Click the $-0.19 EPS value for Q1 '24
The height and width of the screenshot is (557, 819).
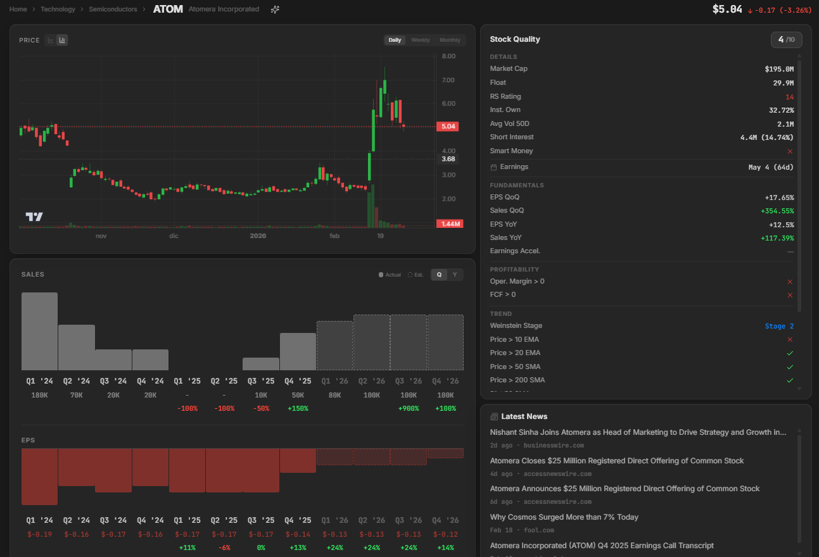pos(39,535)
